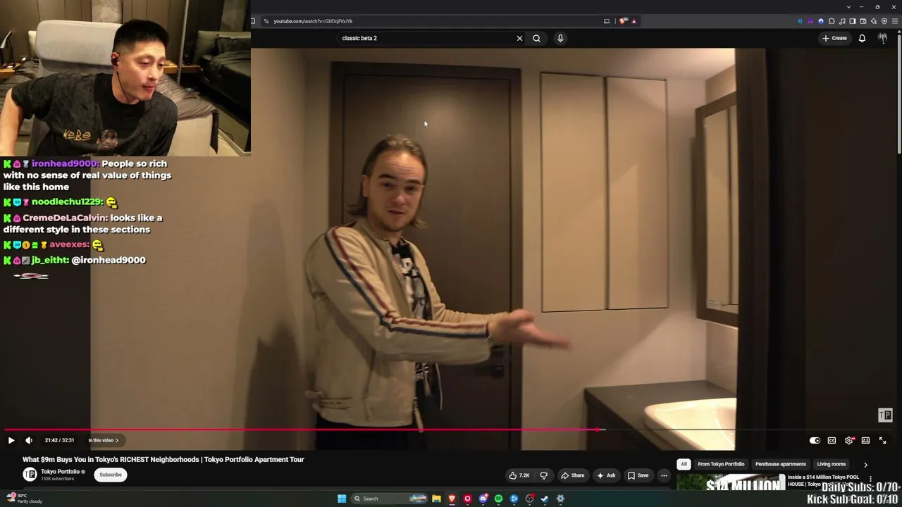This screenshot has width=902, height=507.
Task: Open the $14 Million recommended video thumbnail
Action: [731, 482]
